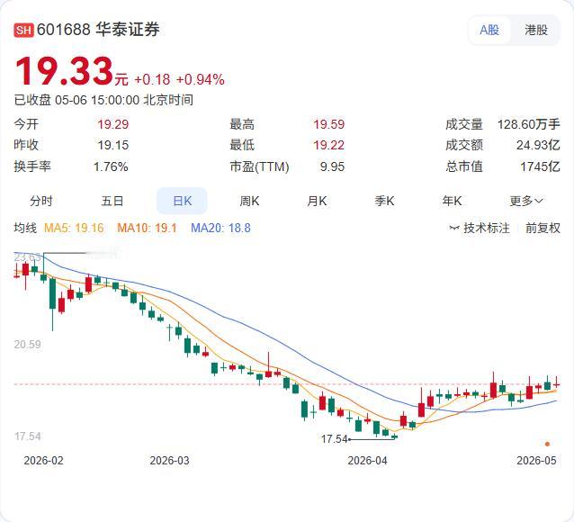Screen dimensions: 574x522
Task: Click the 2026-02 date axis label
Action: (x=43, y=460)
